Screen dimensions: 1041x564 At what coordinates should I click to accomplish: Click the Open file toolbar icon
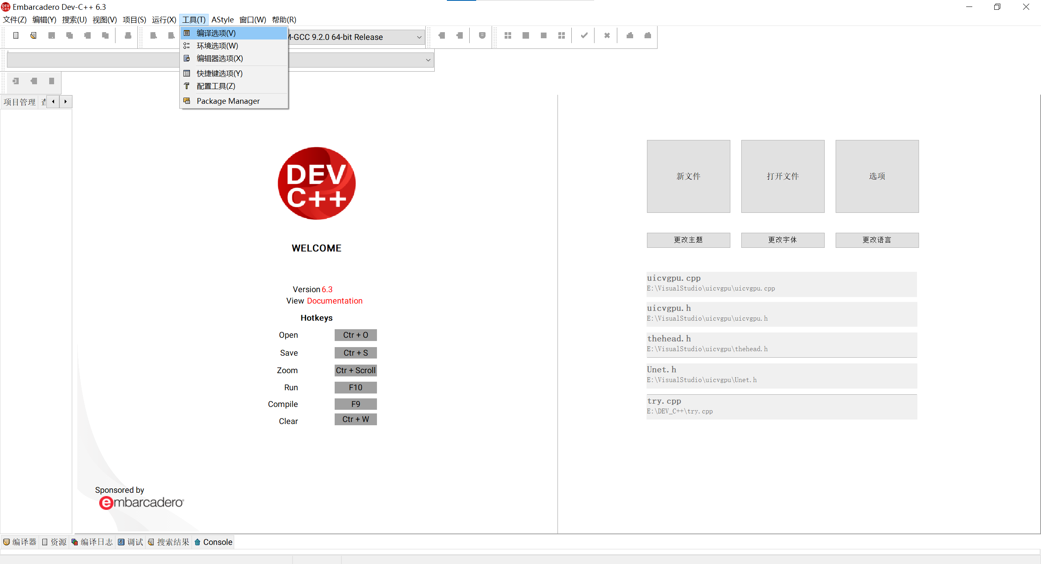(34, 35)
